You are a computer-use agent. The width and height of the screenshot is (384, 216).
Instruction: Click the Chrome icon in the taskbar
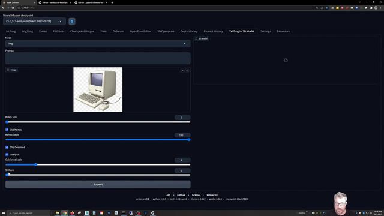coord(65,213)
